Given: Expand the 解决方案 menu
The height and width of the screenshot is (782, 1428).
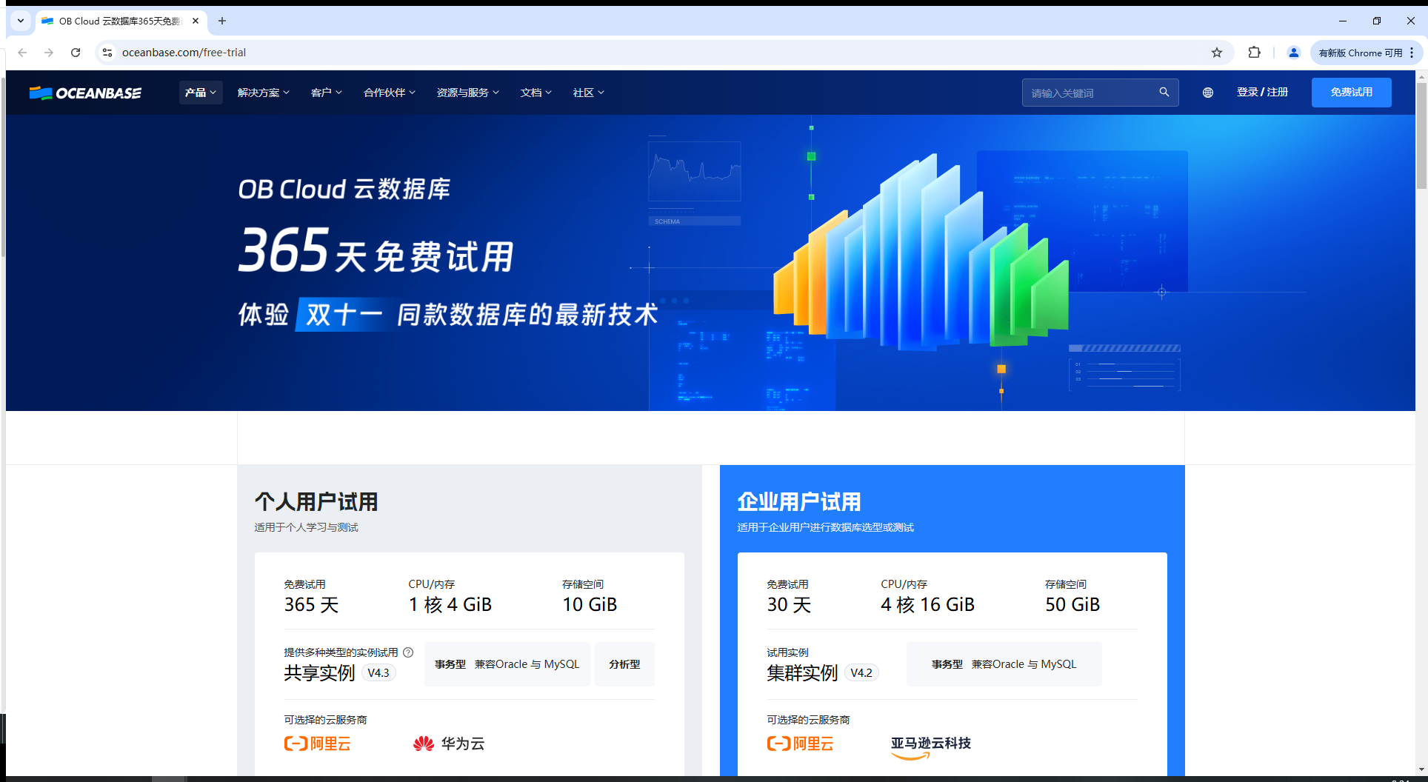Looking at the screenshot, I should [x=263, y=92].
